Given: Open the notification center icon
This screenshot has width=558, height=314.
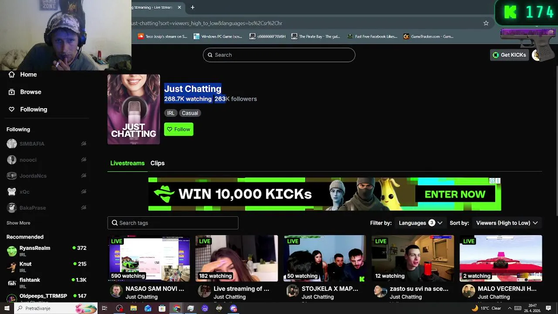Looking at the screenshot, I should (548, 308).
